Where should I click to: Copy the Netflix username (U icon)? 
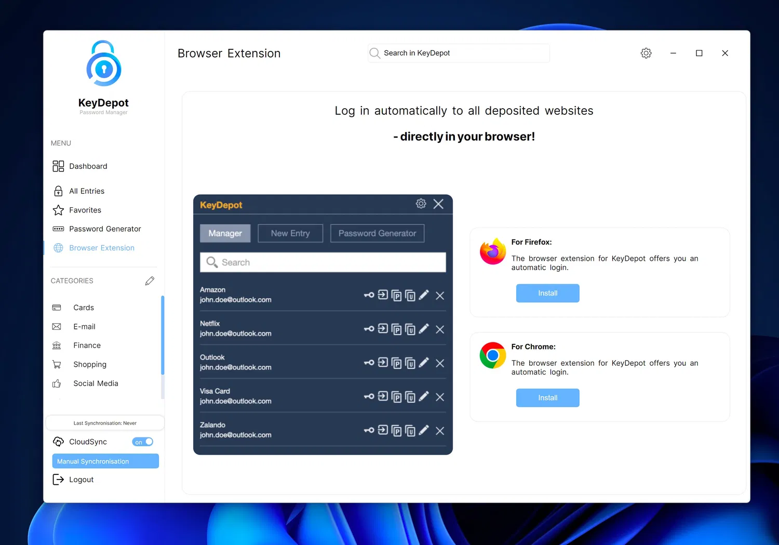click(410, 329)
